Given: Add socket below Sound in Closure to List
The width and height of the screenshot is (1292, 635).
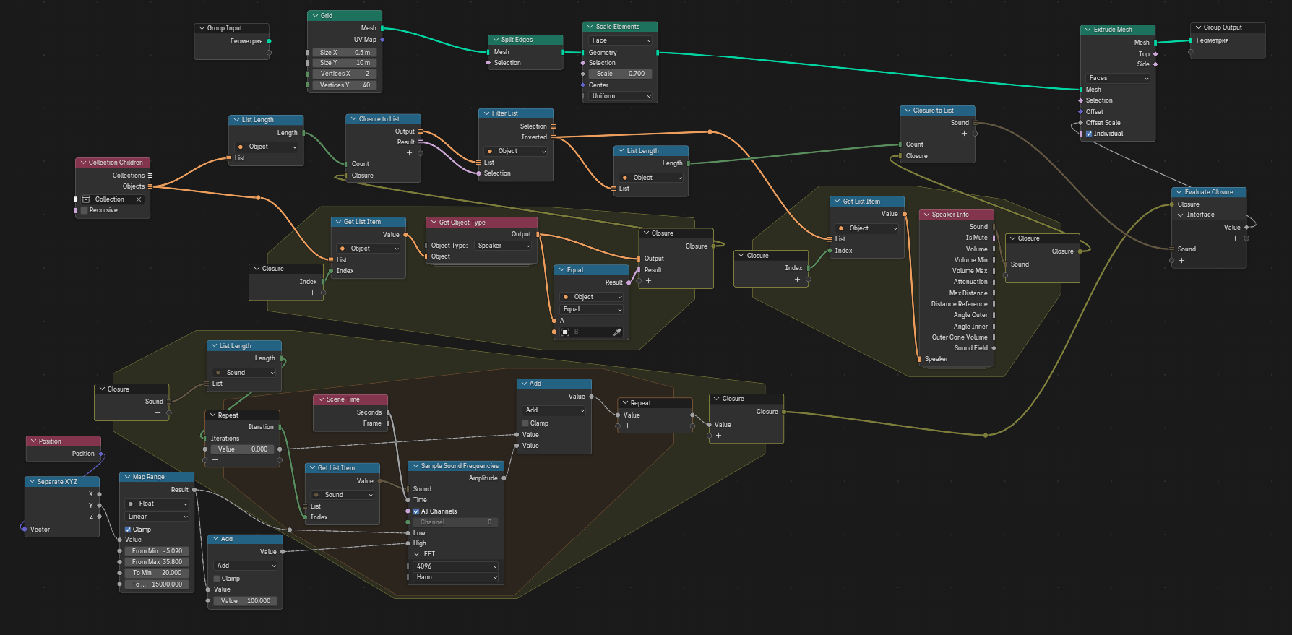Looking at the screenshot, I should (x=964, y=134).
